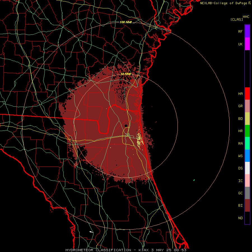Click the Hydrometeor Classification KJAX caption
Viewport: 252px width, 252px height.
pos(126,250)
